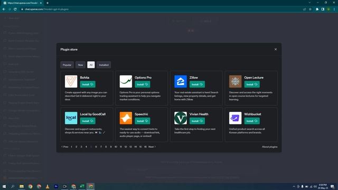This screenshot has height=190, width=338.
Task: Install the Vivian Health plugin
Action: [197, 121]
